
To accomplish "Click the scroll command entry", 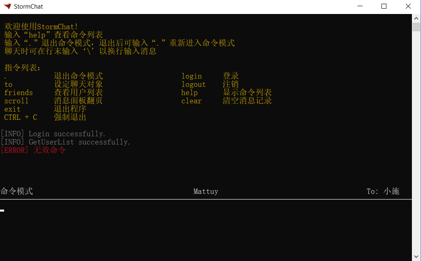I will tap(16, 101).
